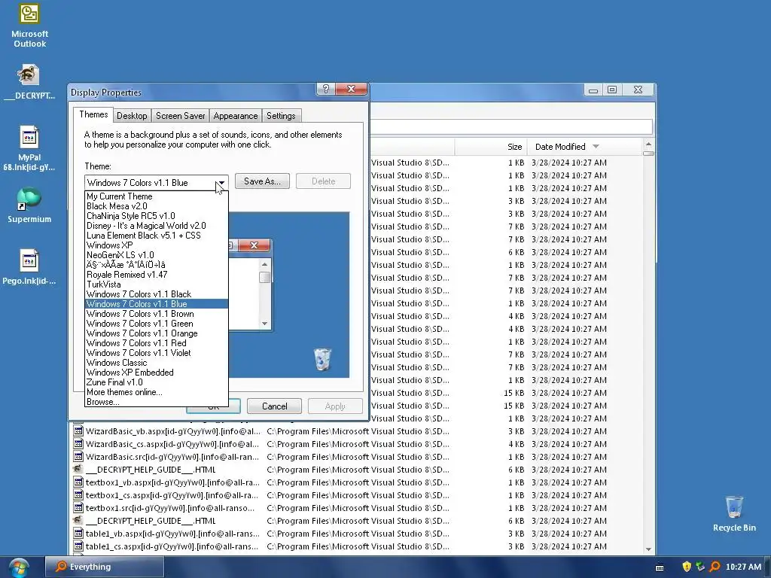Click Cancel in Display Properties
This screenshot has width=771, height=578.
[274, 406]
